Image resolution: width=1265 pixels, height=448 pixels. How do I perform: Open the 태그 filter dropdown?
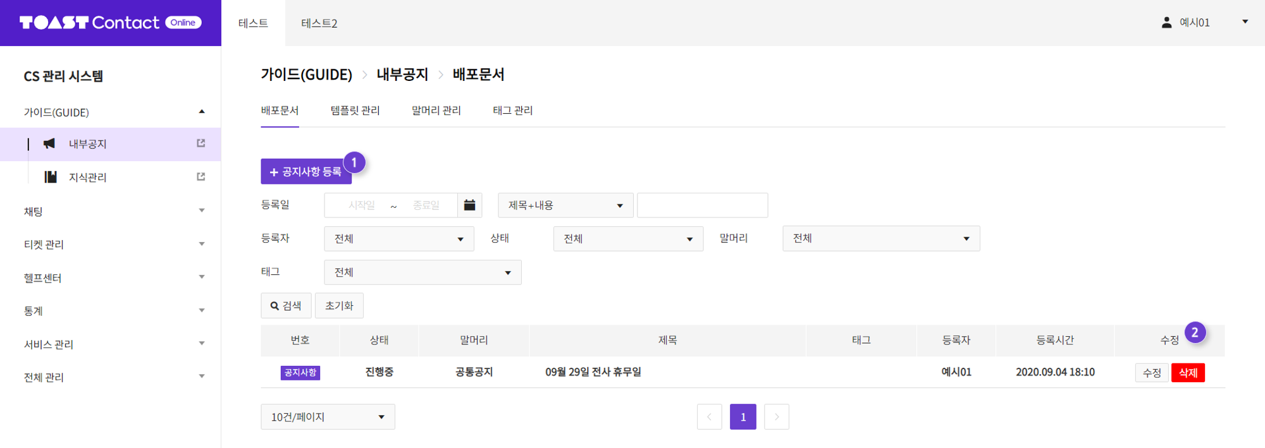click(x=423, y=272)
